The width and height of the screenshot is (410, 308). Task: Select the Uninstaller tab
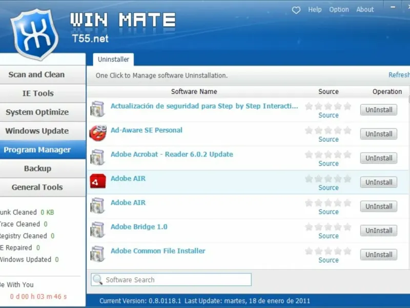[x=113, y=60]
